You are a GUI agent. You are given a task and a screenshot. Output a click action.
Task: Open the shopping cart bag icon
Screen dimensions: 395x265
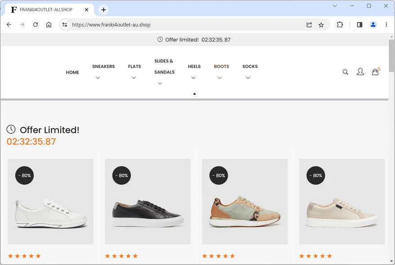[375, 72]
